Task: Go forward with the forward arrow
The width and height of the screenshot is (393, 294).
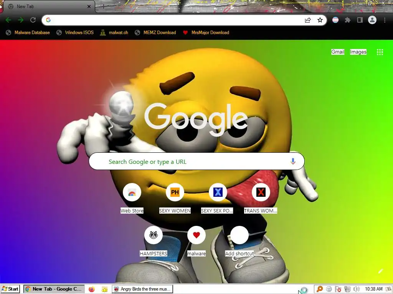Action: [21, 20]
